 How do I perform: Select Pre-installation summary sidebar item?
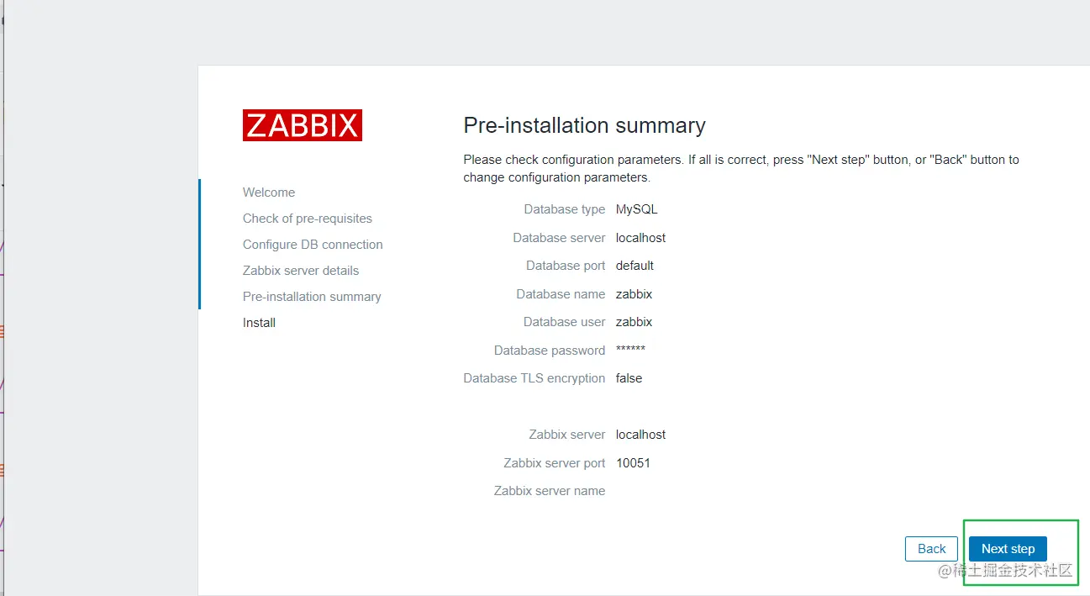click(x=312, y=297)
